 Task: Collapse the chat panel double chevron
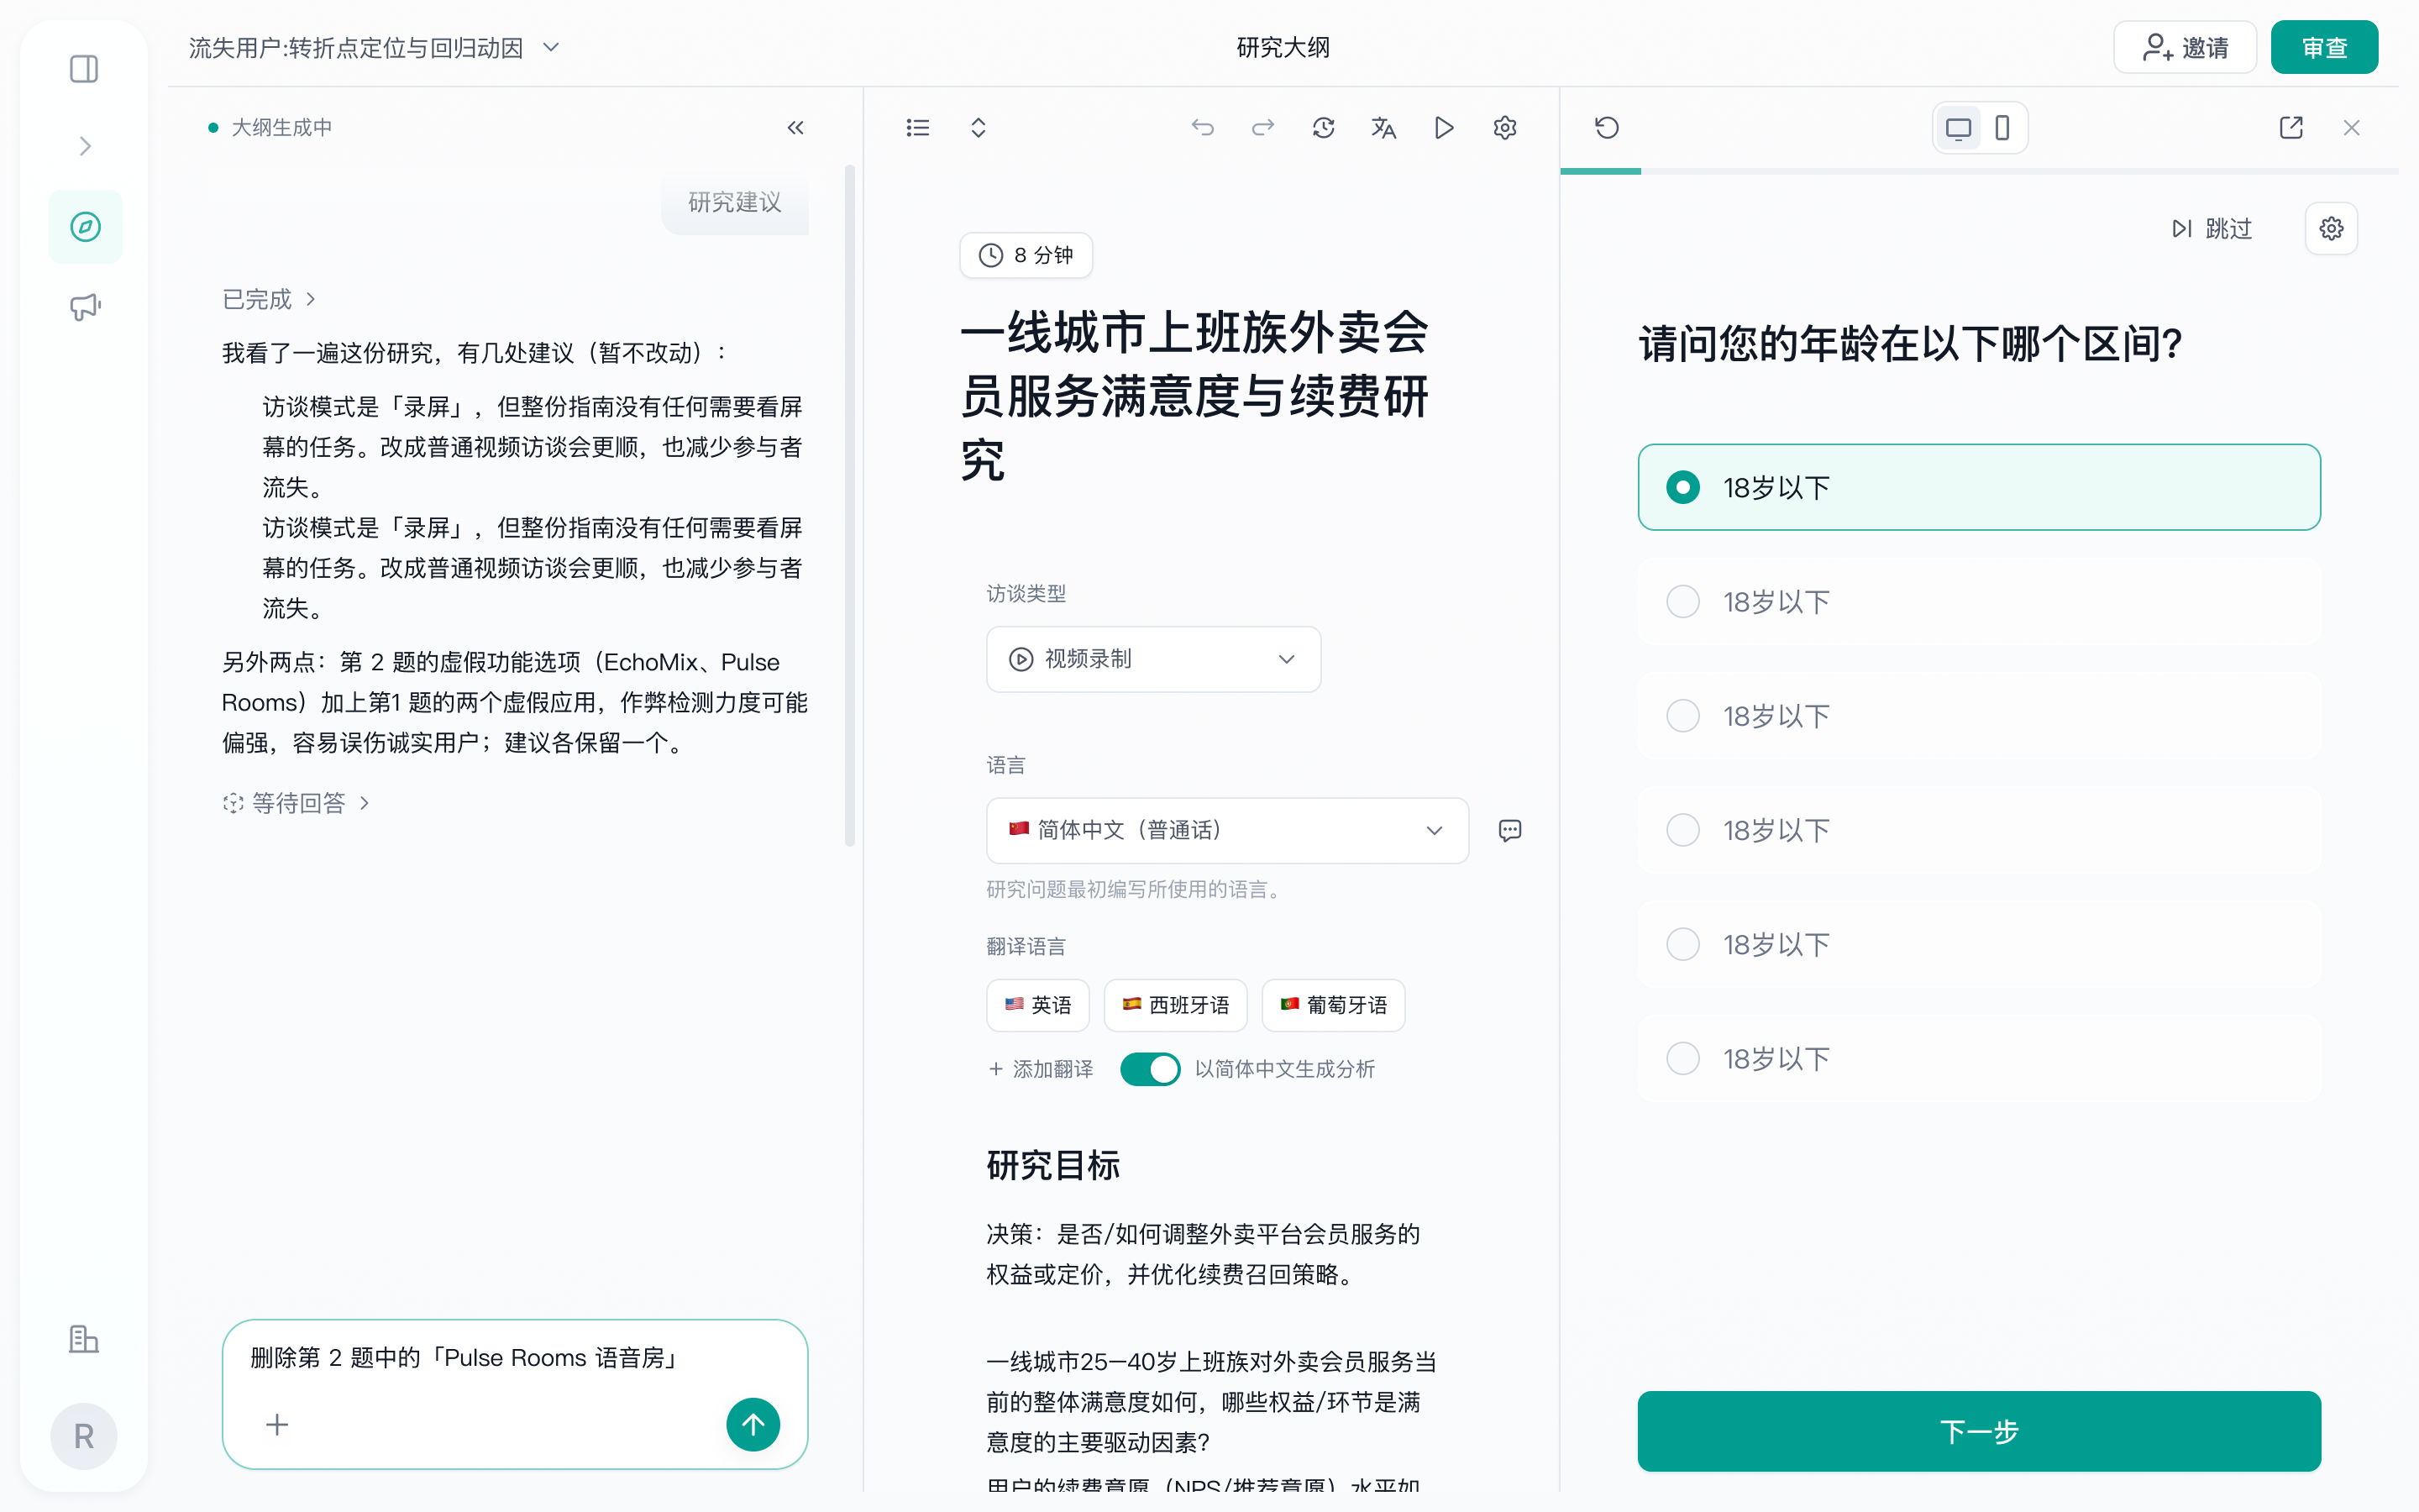(795, 127)
